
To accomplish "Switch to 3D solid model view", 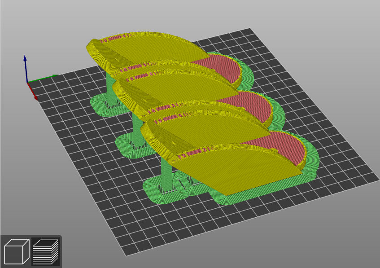I will (17, 251).
